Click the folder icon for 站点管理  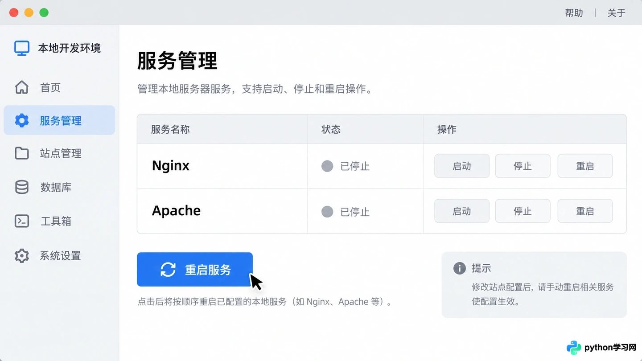pos(22,153)
